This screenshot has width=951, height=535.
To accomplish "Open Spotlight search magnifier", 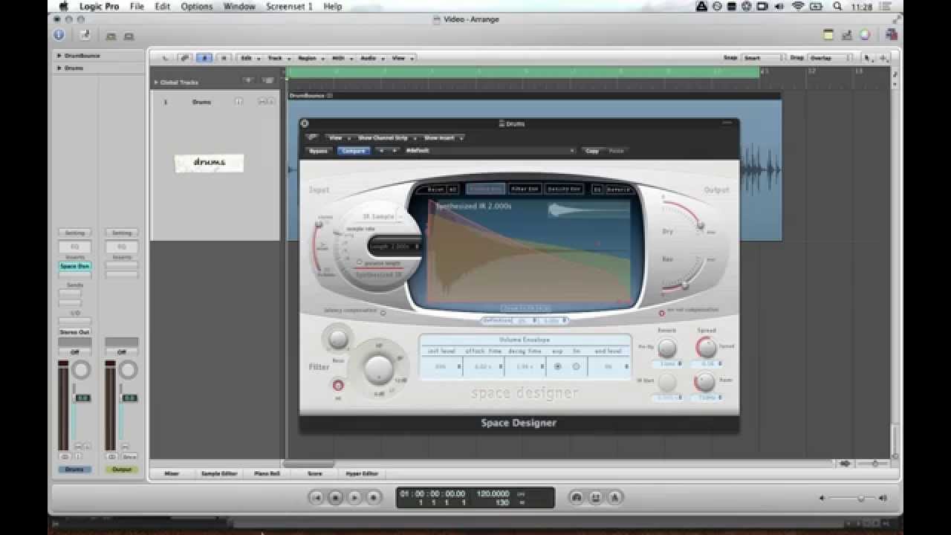I will coord(837,6).
